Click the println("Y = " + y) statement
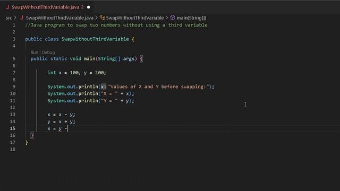Screen dimensions: 340x191 (x=91, y=101)
